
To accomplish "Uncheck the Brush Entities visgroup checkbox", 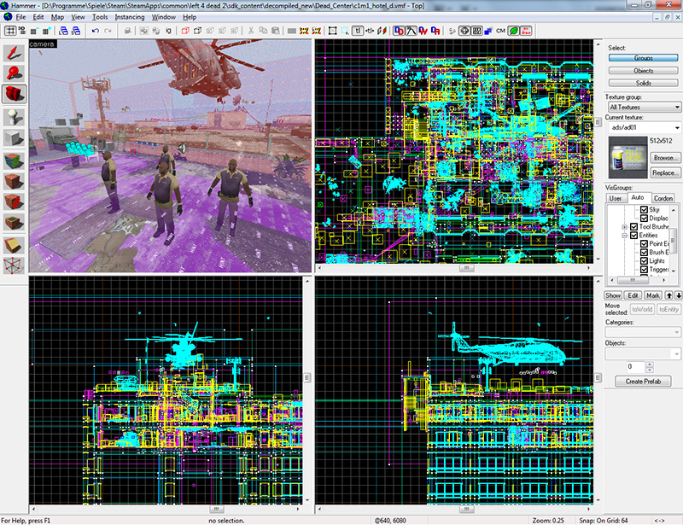I will click(644, 253).
